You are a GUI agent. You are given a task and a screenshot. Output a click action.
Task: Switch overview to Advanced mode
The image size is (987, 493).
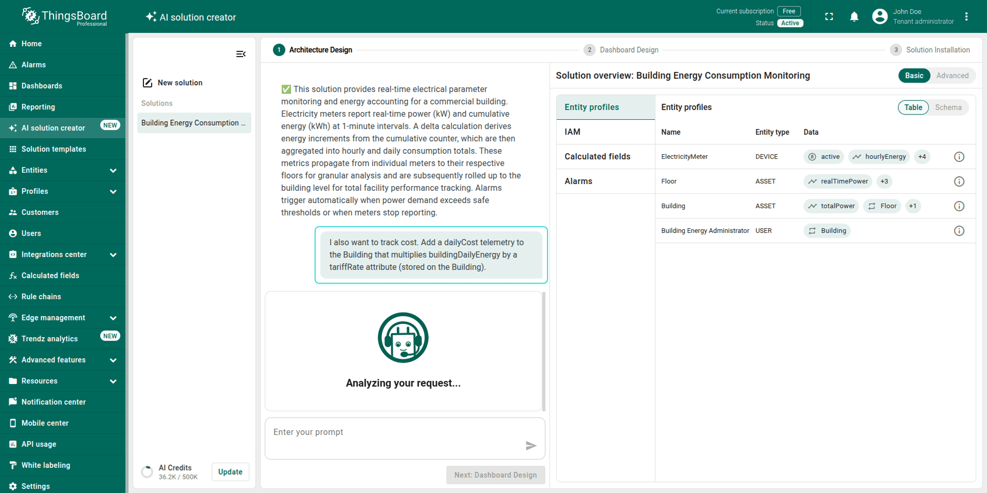tap(952, 76)
